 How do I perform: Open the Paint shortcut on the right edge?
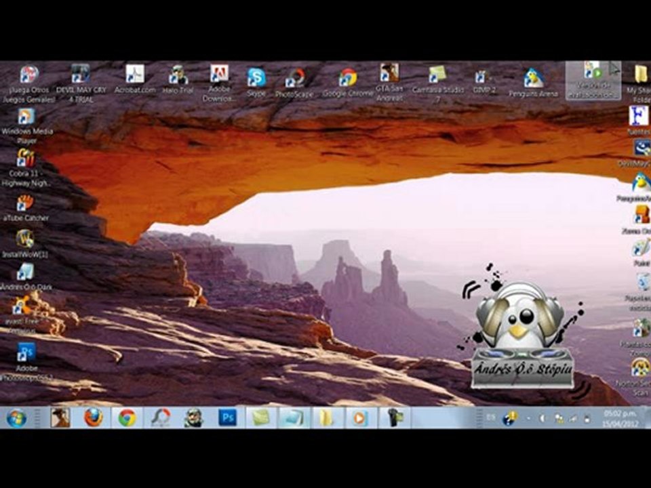[642, 253]
